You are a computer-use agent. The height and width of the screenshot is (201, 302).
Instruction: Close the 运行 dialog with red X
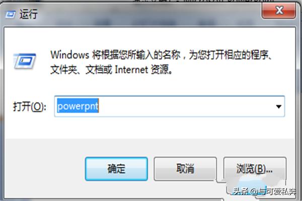click(279, 11)
